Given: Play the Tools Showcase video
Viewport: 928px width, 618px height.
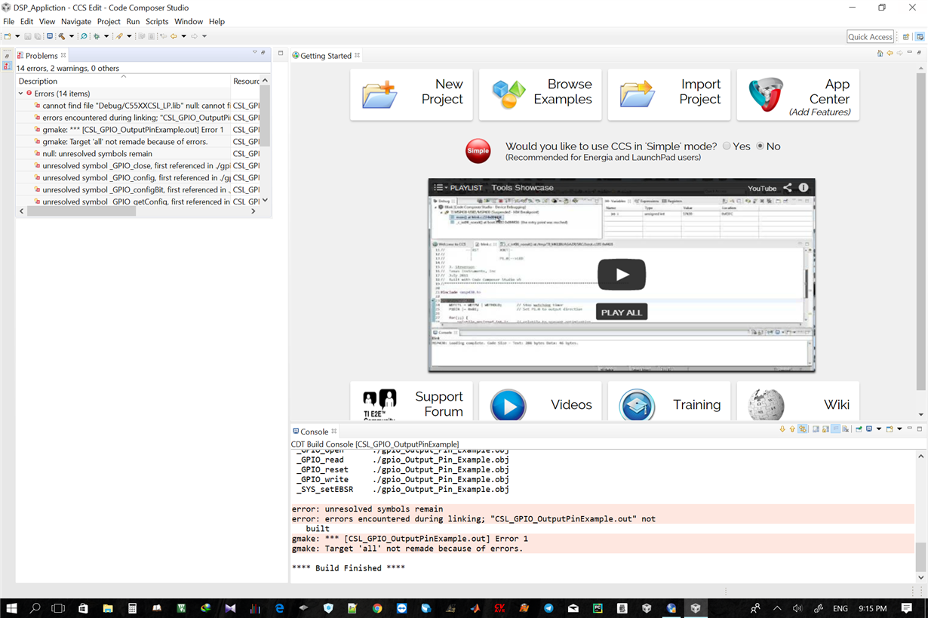Looking at the screenshot, I should [622, 275].
